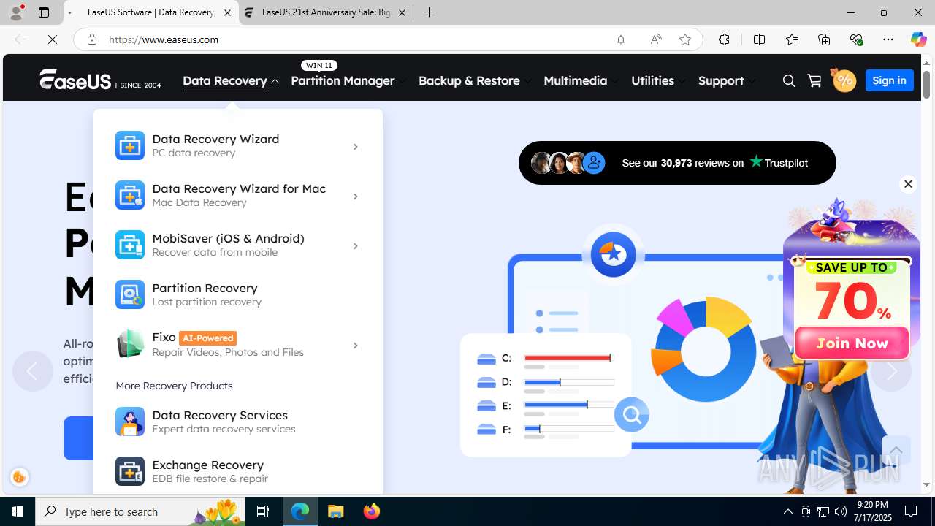The image size is (935, 526).
Task: Show hidden system tray icons
Action: tap(788, 511)
